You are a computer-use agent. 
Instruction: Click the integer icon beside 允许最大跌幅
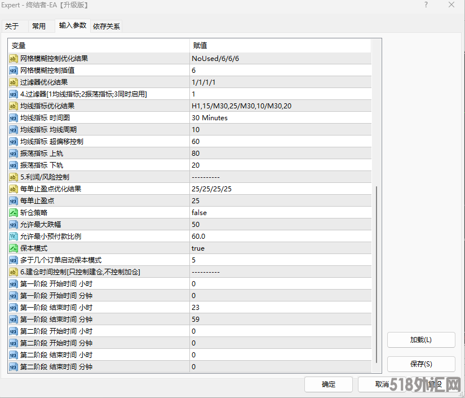pyautogui.click(x=14, y=225)
